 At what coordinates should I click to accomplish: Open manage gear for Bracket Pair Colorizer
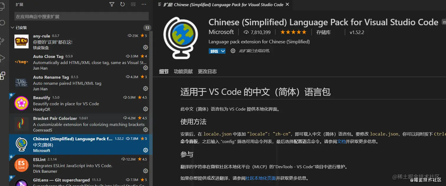145,130
